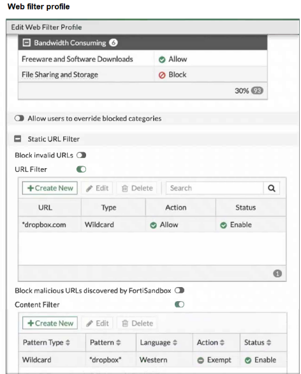Collapse the Bandwidth Consuming category group
Image resolution: width=301 pixels, height=374 pixels.
point(26,43)
